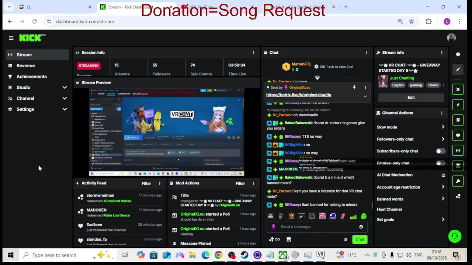Image resolution: width=472 pixels, height=265 pixels.
Task: Open Account age restriction chevron
Action: coord(443,187)
